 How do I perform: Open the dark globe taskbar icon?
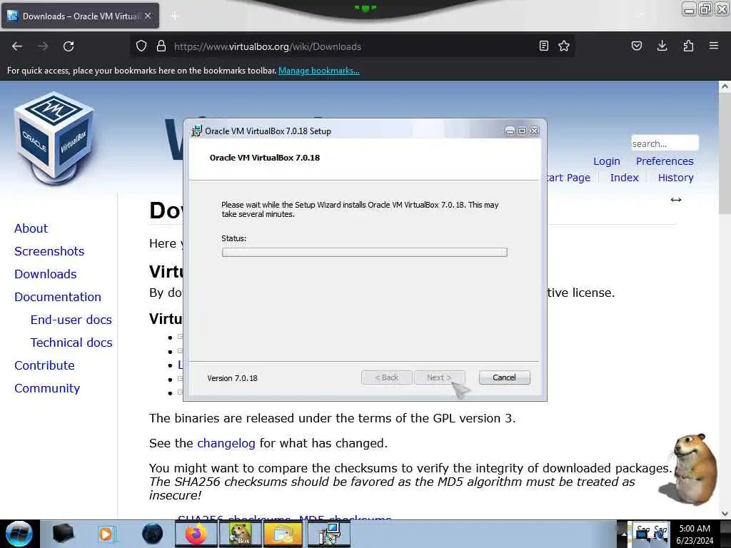tap(152, 534)
